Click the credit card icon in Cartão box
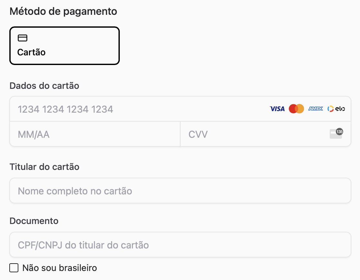 pyautogui.click(x=23, y=38)
